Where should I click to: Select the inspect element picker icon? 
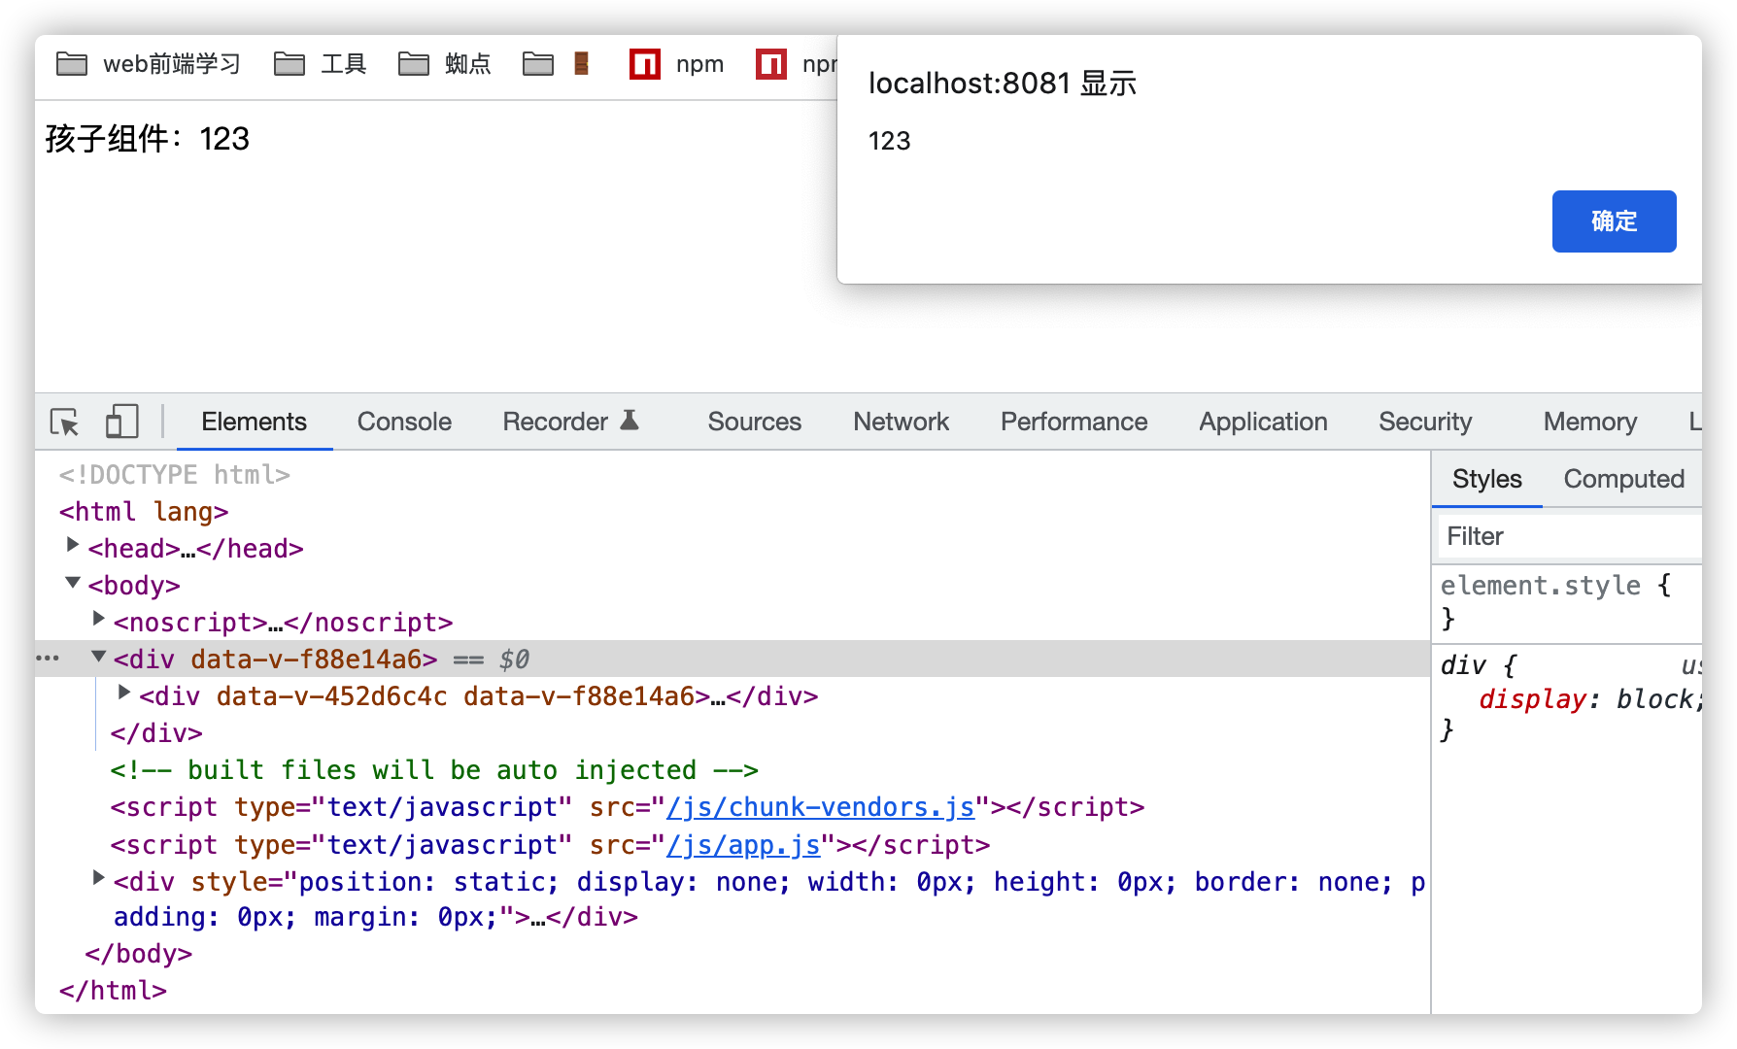(65, 423)
